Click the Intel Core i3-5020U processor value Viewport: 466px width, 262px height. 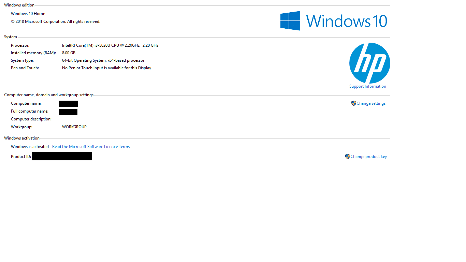click(110, 45)
